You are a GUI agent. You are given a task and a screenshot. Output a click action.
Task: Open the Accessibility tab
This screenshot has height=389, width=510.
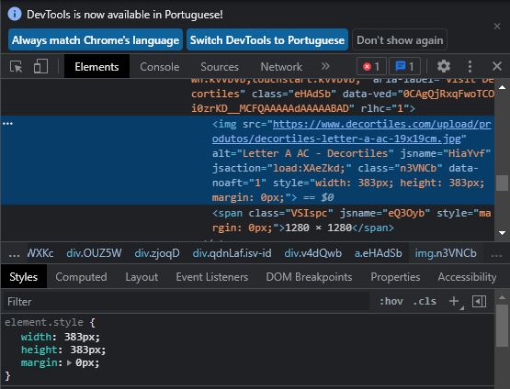(x=467, y=277)
